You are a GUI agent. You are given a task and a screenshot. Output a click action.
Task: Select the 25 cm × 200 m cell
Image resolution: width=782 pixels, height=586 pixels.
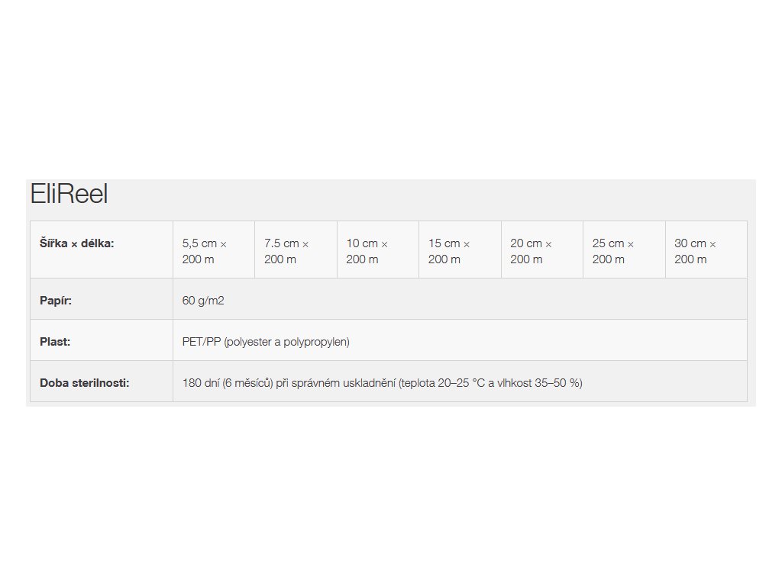click(x=624, y=250)
